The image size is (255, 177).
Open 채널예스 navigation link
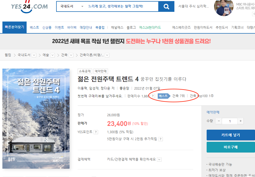[x=117, y=27]
